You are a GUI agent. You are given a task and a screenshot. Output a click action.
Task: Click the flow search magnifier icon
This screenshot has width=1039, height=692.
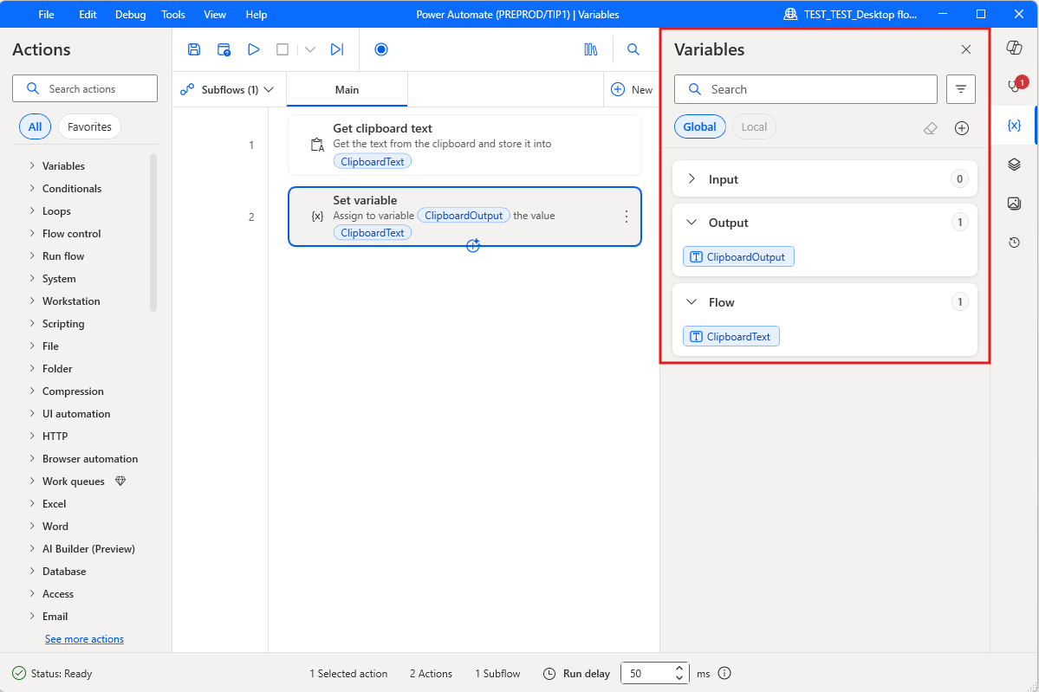(633, 49)
